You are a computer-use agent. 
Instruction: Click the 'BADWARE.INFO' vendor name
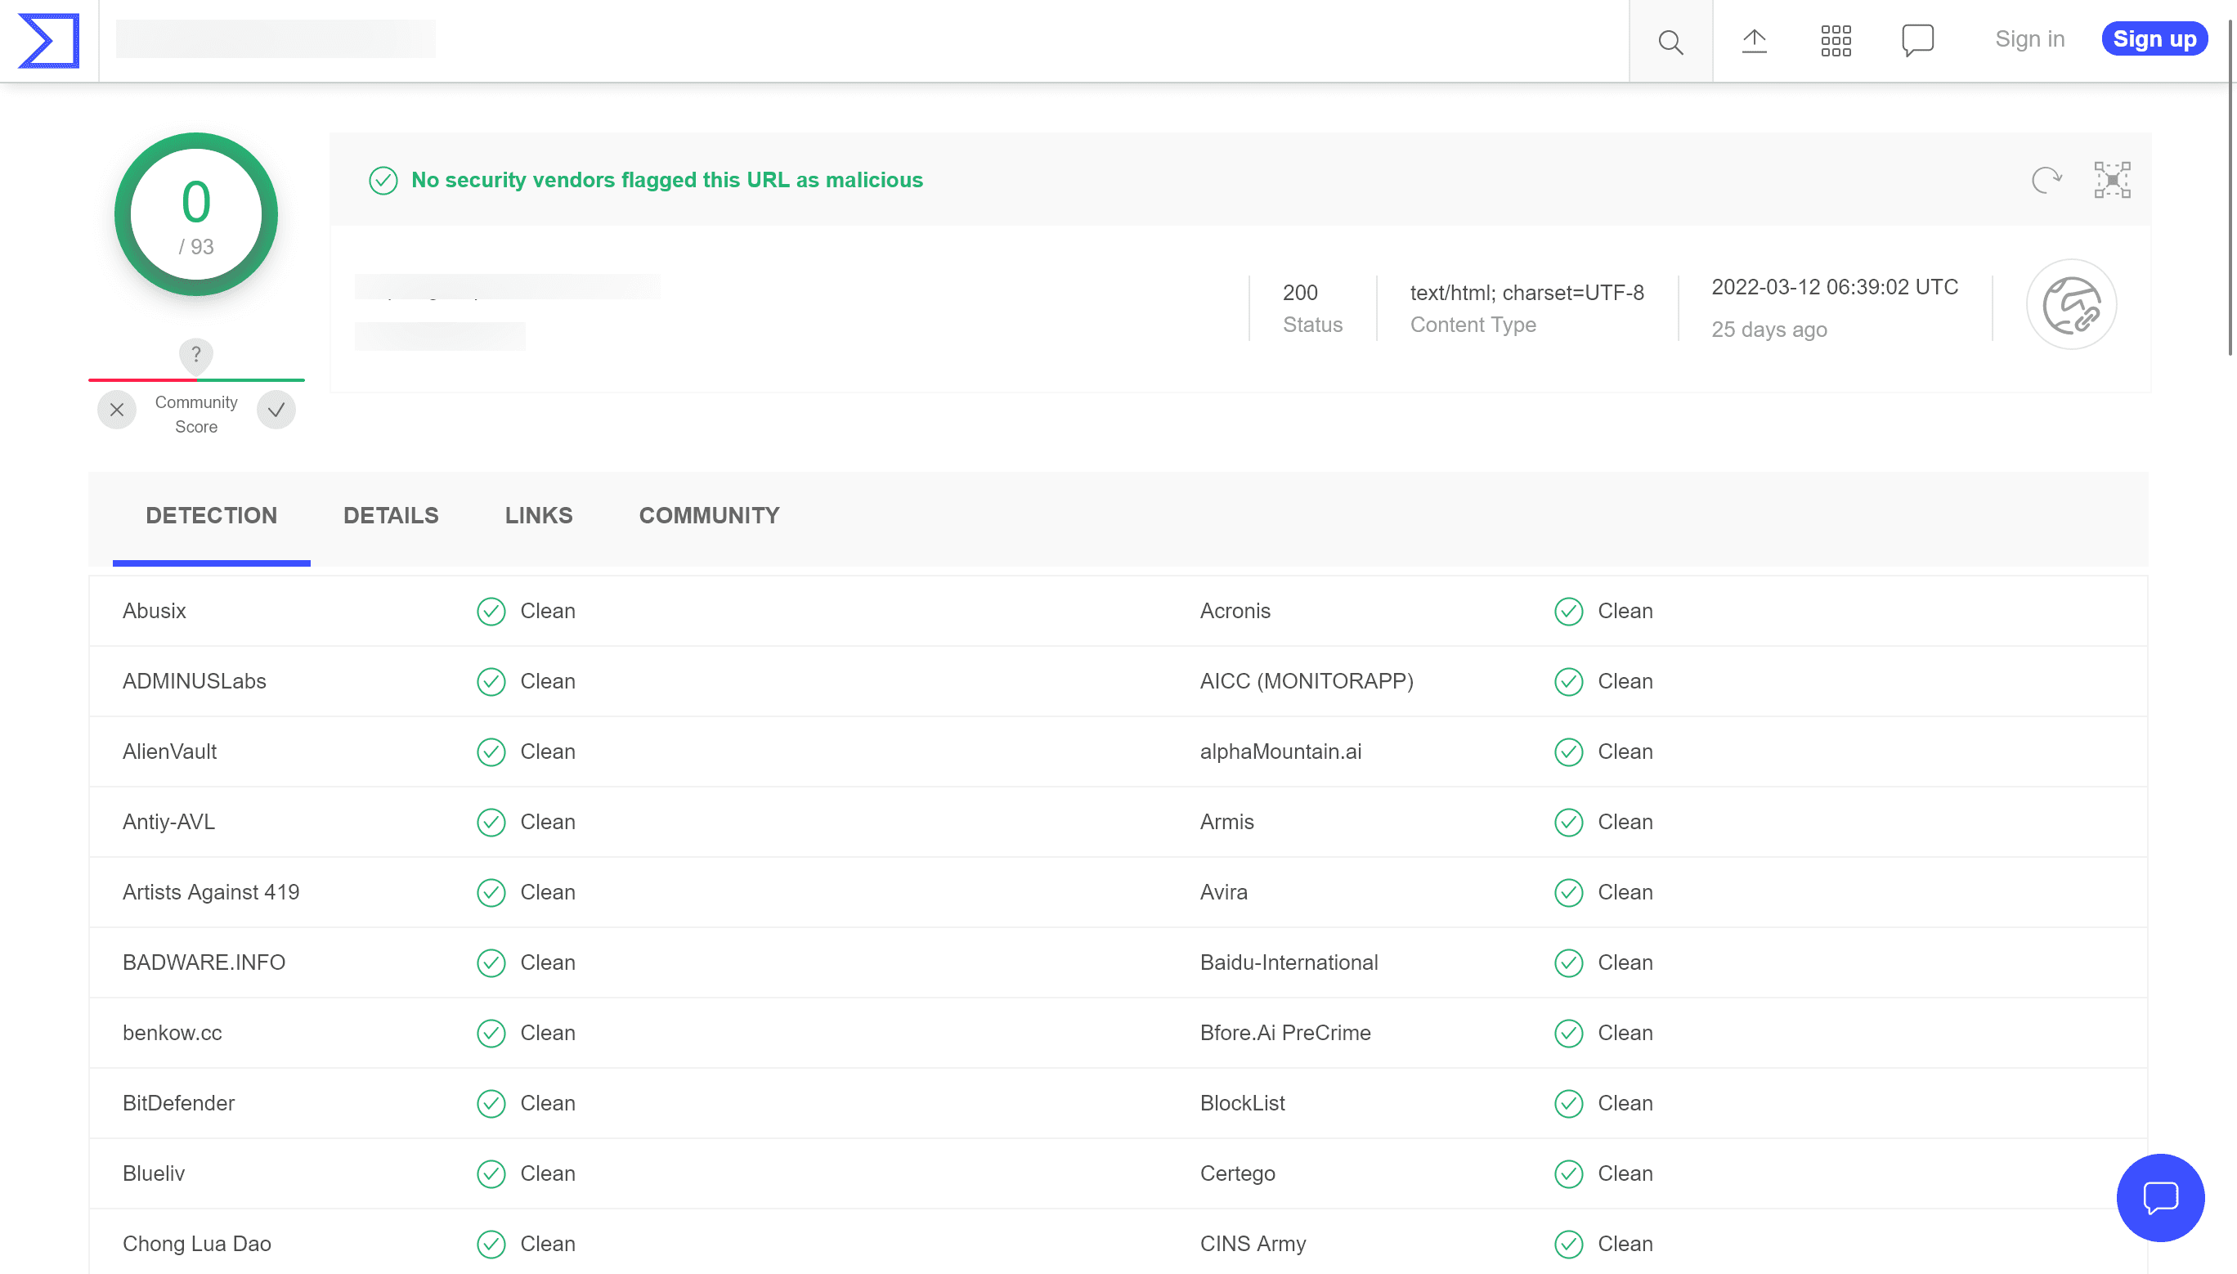click(x=204, y=962)
